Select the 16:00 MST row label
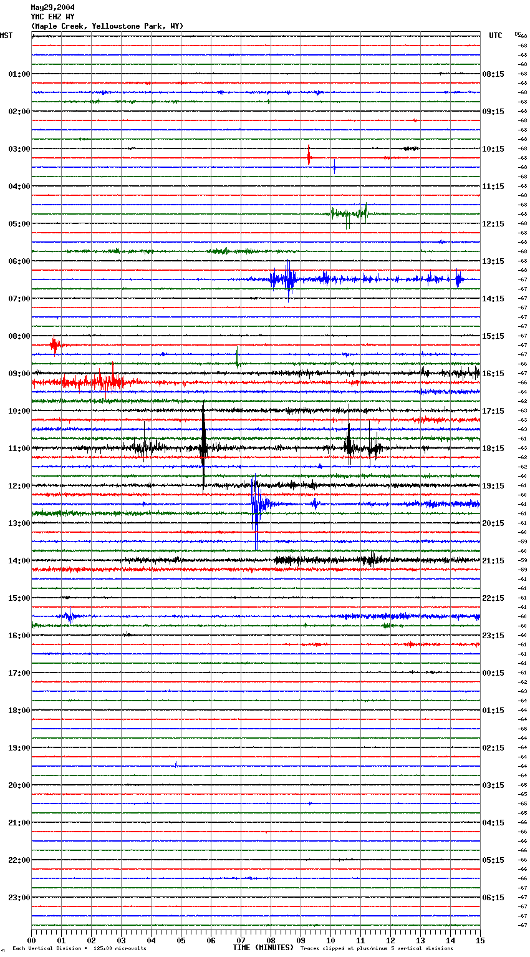530x957 pixels. tap(19, 636)
